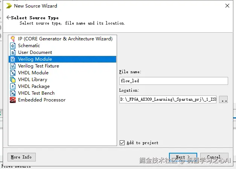Click the wizard logo in the title bar
The image size is (236, 169).
[9, 6]
